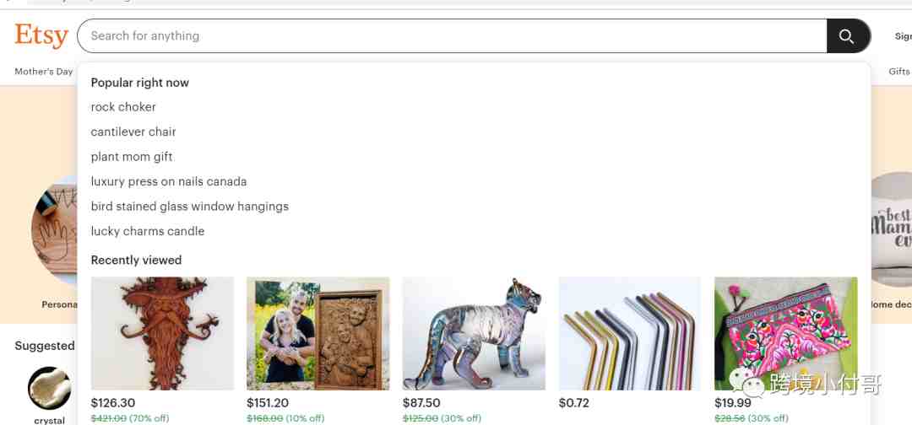Click the $87.50 price of tiger figurine
The width and height of the screenshot is (912, 425).
coord(421,403)
